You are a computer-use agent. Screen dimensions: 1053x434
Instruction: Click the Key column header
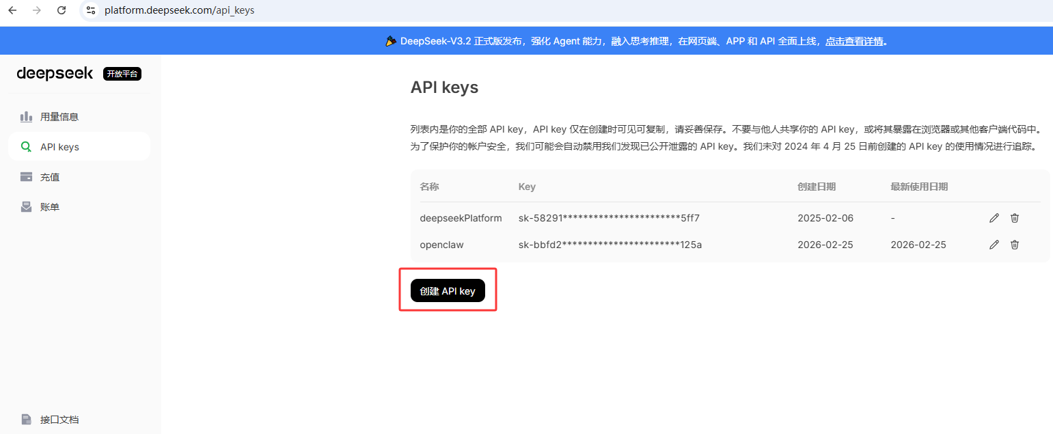[x=527, y=187]
